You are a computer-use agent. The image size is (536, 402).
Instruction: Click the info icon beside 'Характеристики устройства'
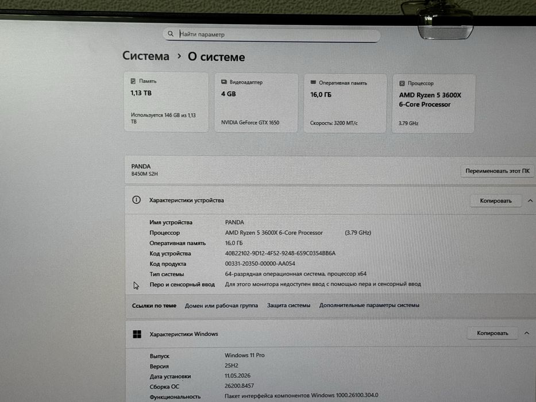click(136, 200)
